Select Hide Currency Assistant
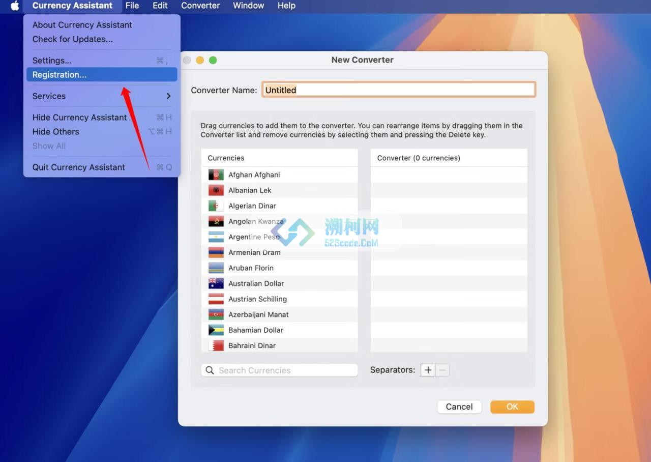651x462 pixels. click(102, 118)
